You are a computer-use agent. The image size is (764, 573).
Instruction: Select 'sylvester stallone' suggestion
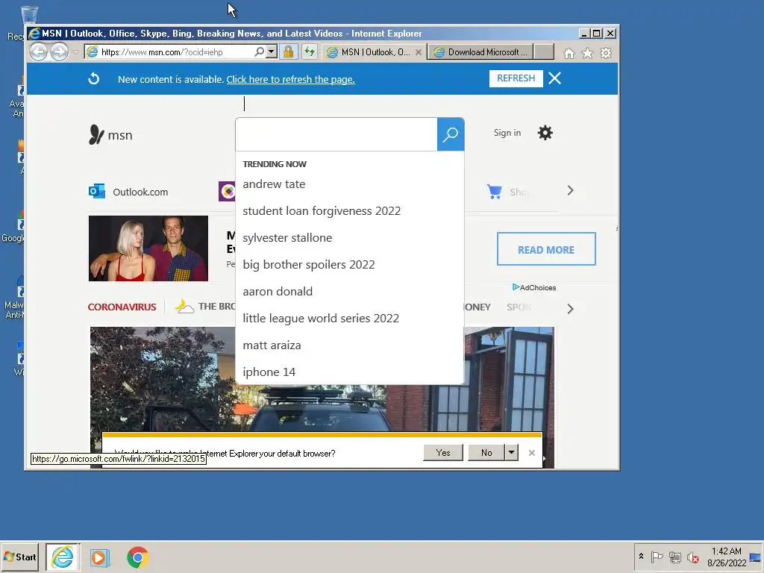[287, 238]
